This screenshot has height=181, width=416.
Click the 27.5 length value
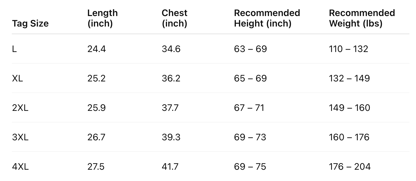(x=96, y=167)
